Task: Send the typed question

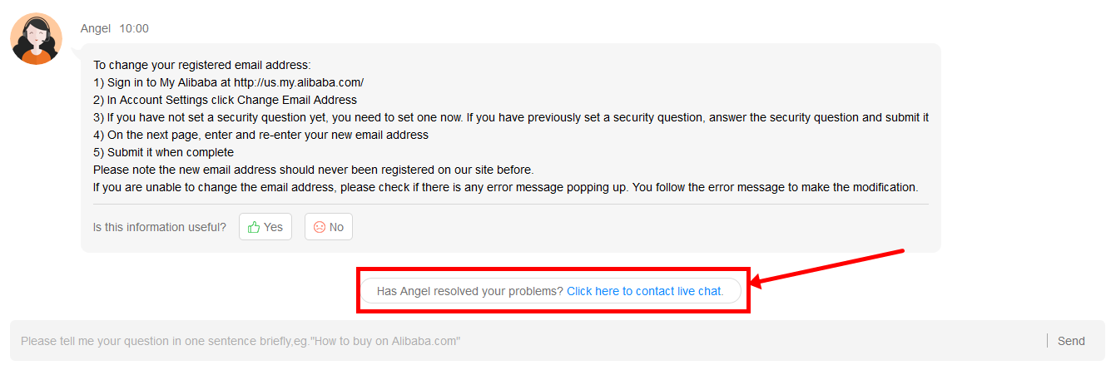Action: tap(1071, 341)
